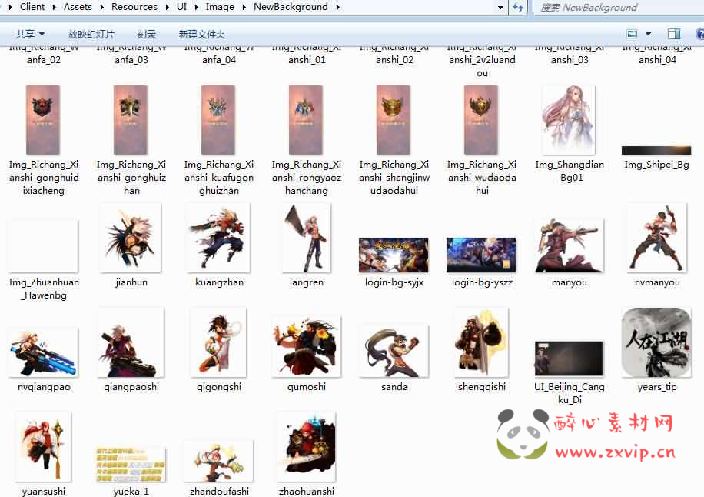Click the 刻录 burn button
Viewport: 704px width, 497px height.
click(147, 34)
